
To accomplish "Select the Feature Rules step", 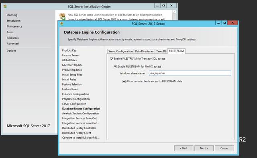I will click(x=70, y=89).
